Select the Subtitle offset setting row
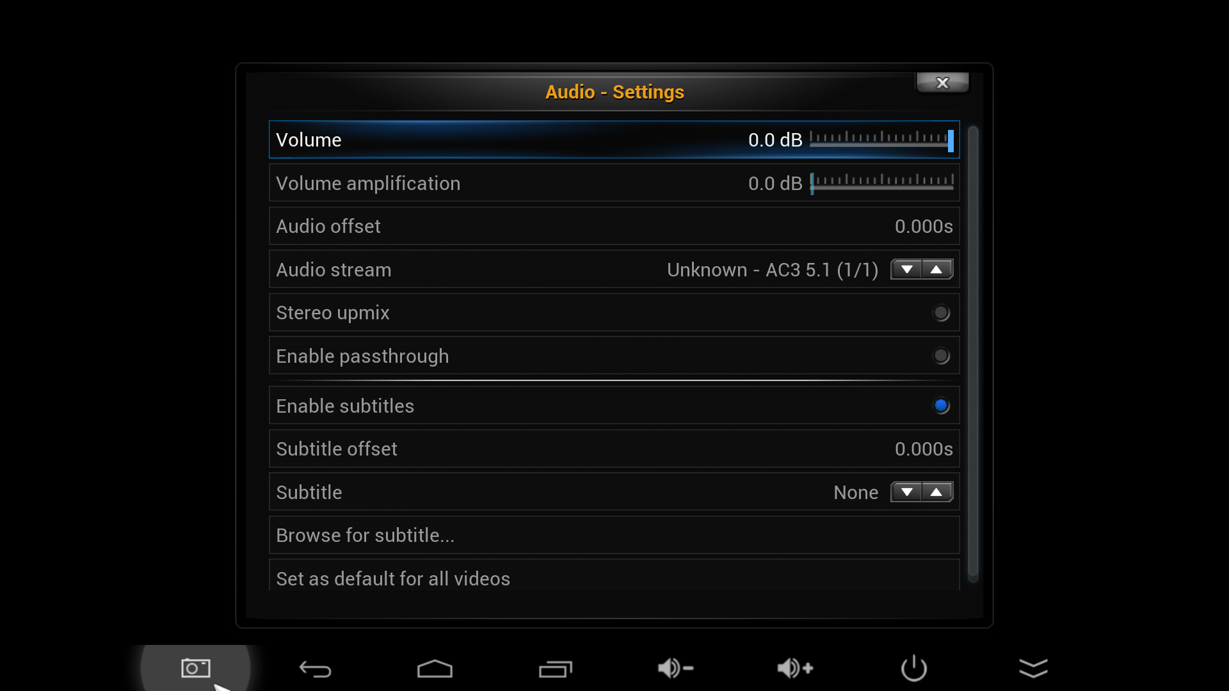1229x691 pixels. [614, 449]
